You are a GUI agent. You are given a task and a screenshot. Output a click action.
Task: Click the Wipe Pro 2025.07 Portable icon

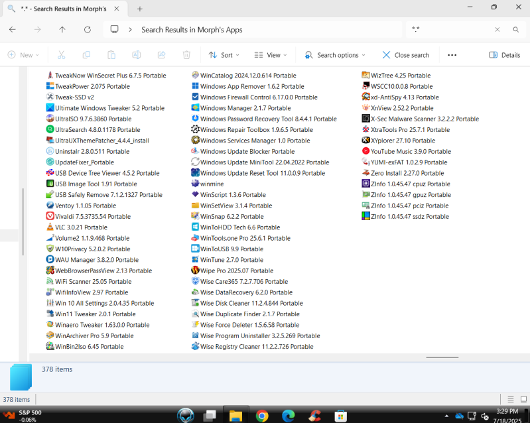(195, 271)
